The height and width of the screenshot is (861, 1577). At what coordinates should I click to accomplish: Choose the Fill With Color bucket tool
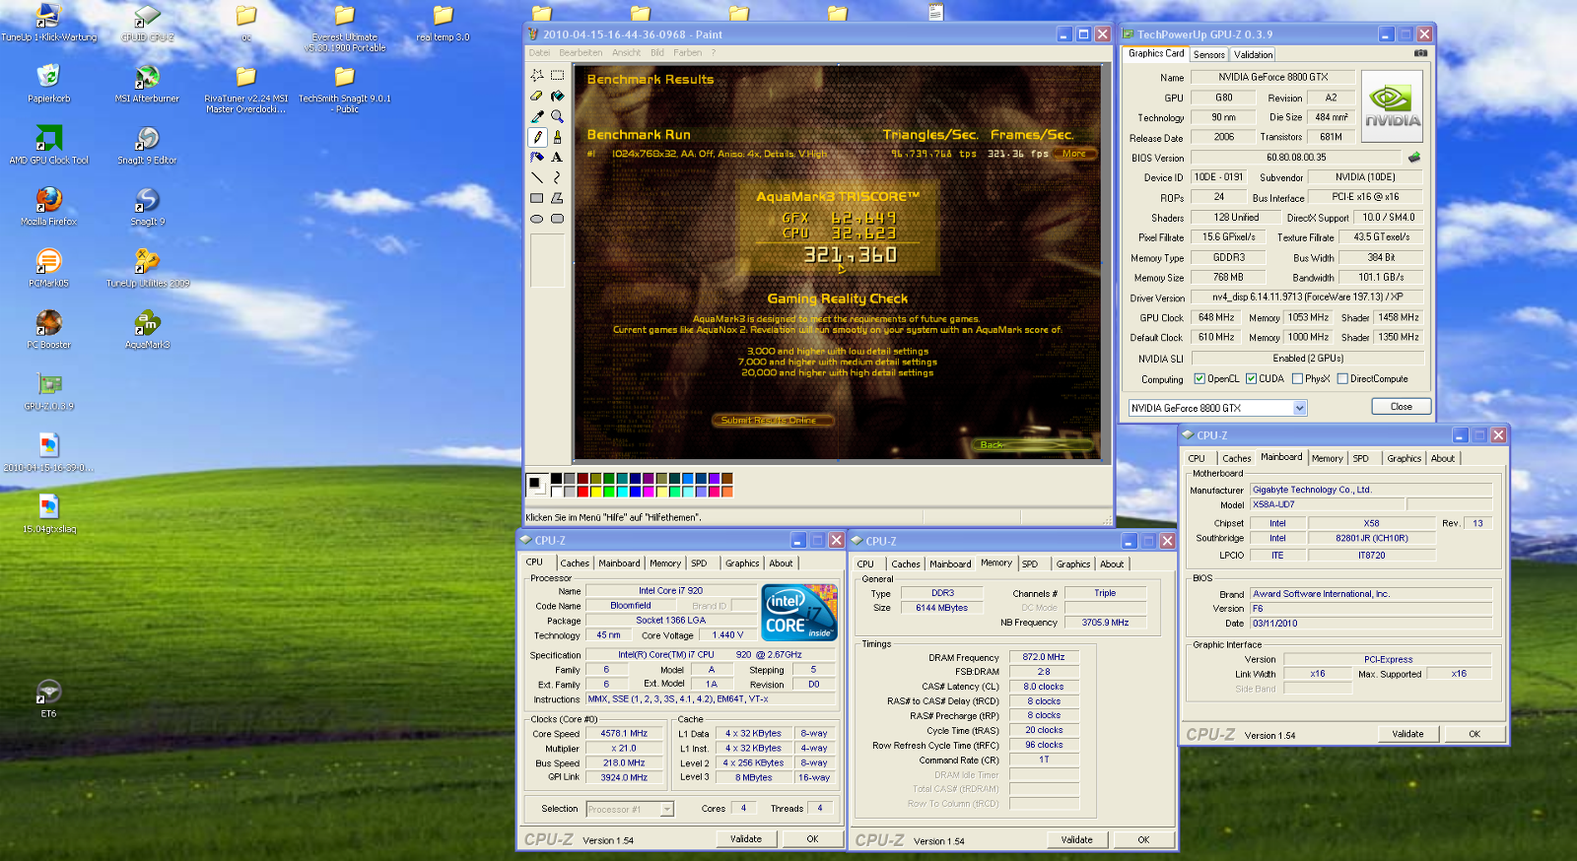pyautogui.click(x=557, y=96)
